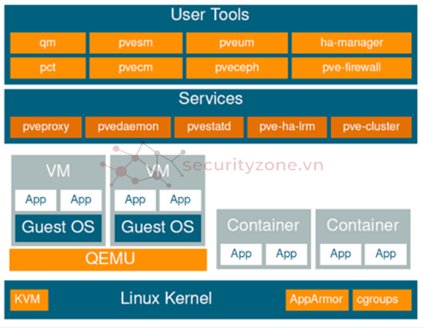Select the pve-firewall box
423x328 pixels.
tap(351, 68)
